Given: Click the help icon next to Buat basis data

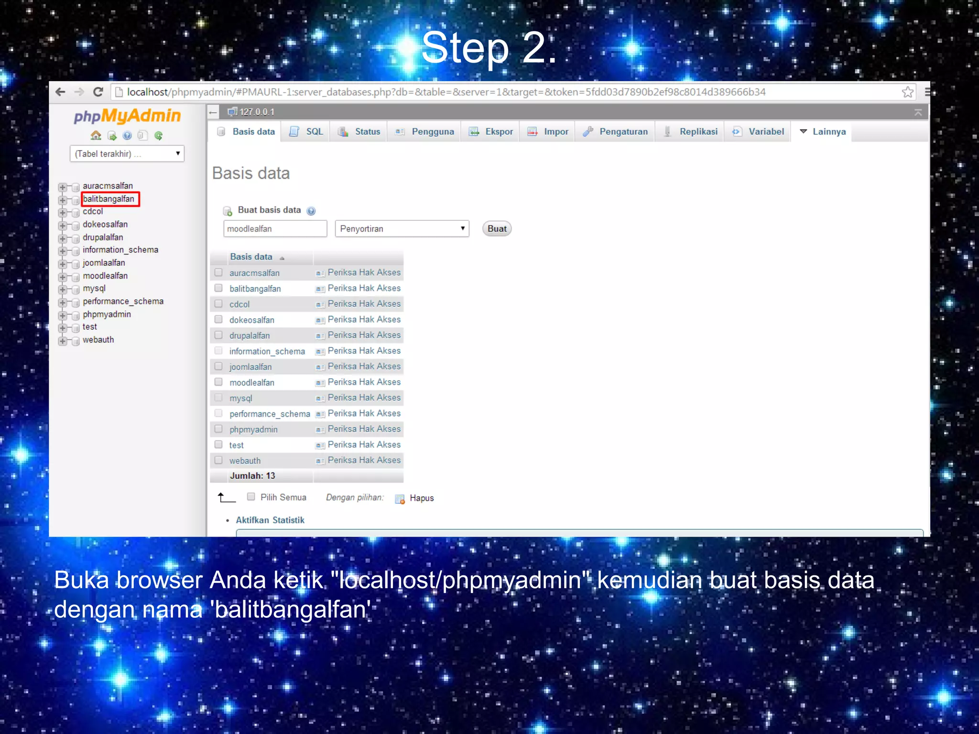Looking at the screenshot, I should [311, 211].
